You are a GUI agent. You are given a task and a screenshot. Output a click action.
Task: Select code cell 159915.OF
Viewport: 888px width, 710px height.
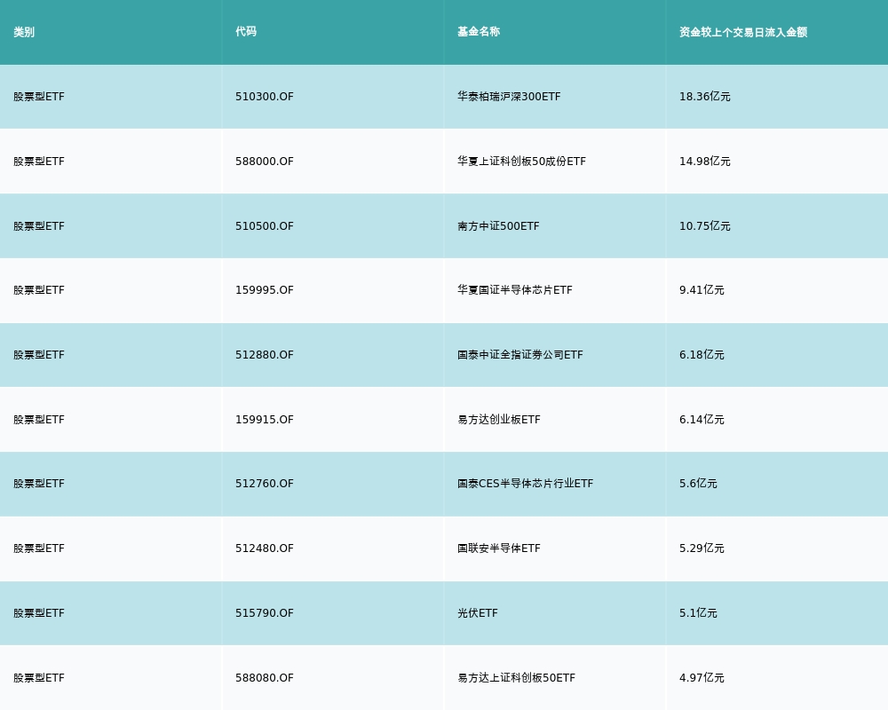pyautogui.click(x=265, y=420)
